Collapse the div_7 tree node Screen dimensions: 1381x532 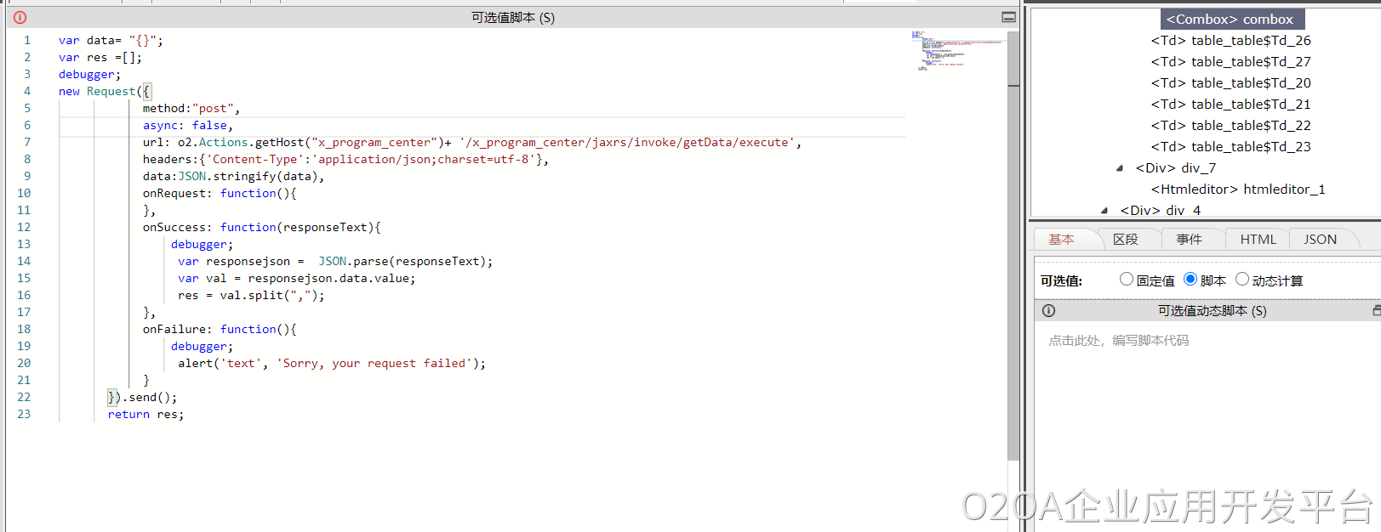point(1120,168)
